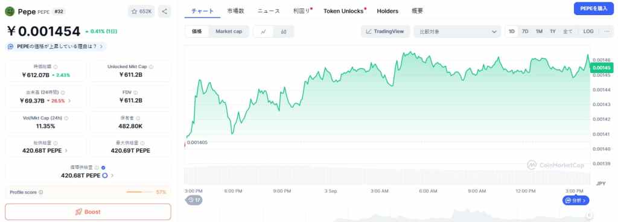Select the 7D time range
The width and height of the screenshot is (618, 222).
[525, 31]
